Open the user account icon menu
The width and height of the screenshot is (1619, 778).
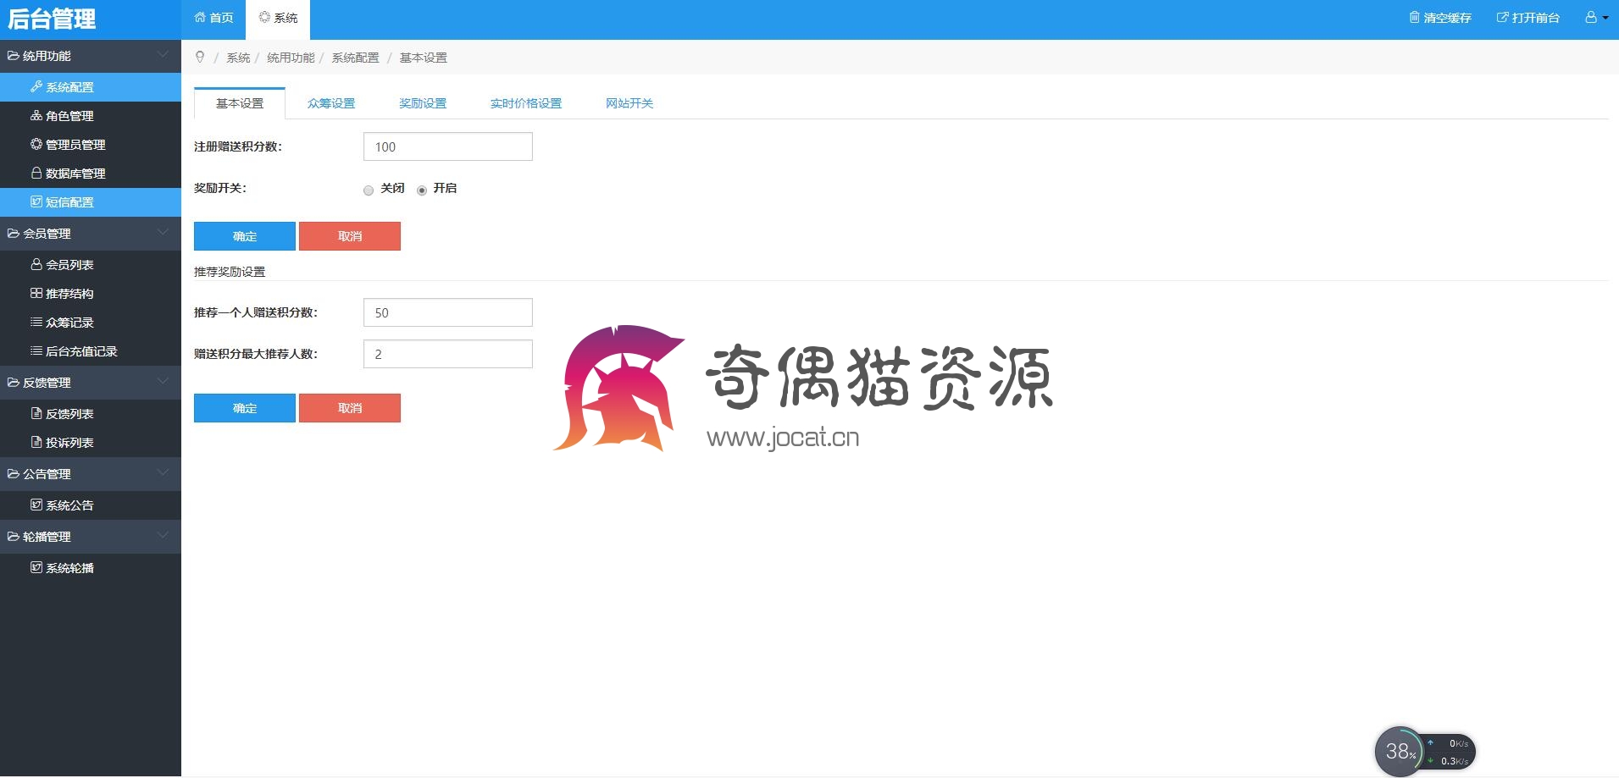(x=1591, y=17)
